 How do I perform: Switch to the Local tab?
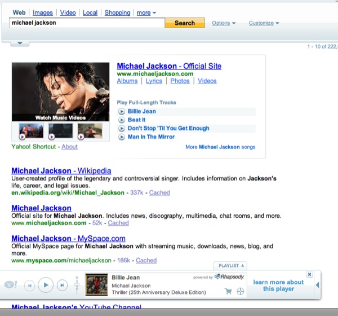point(90,13)
